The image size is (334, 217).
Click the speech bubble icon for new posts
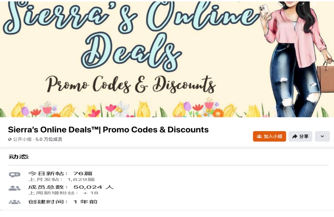coord(14,175)
